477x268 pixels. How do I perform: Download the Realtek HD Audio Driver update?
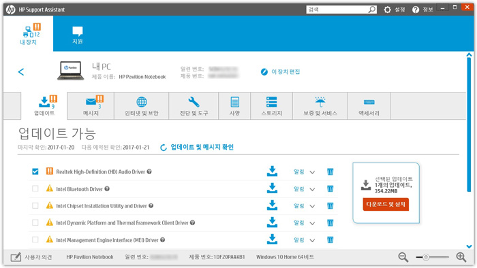pyautogui.click(x=272, y=171)
